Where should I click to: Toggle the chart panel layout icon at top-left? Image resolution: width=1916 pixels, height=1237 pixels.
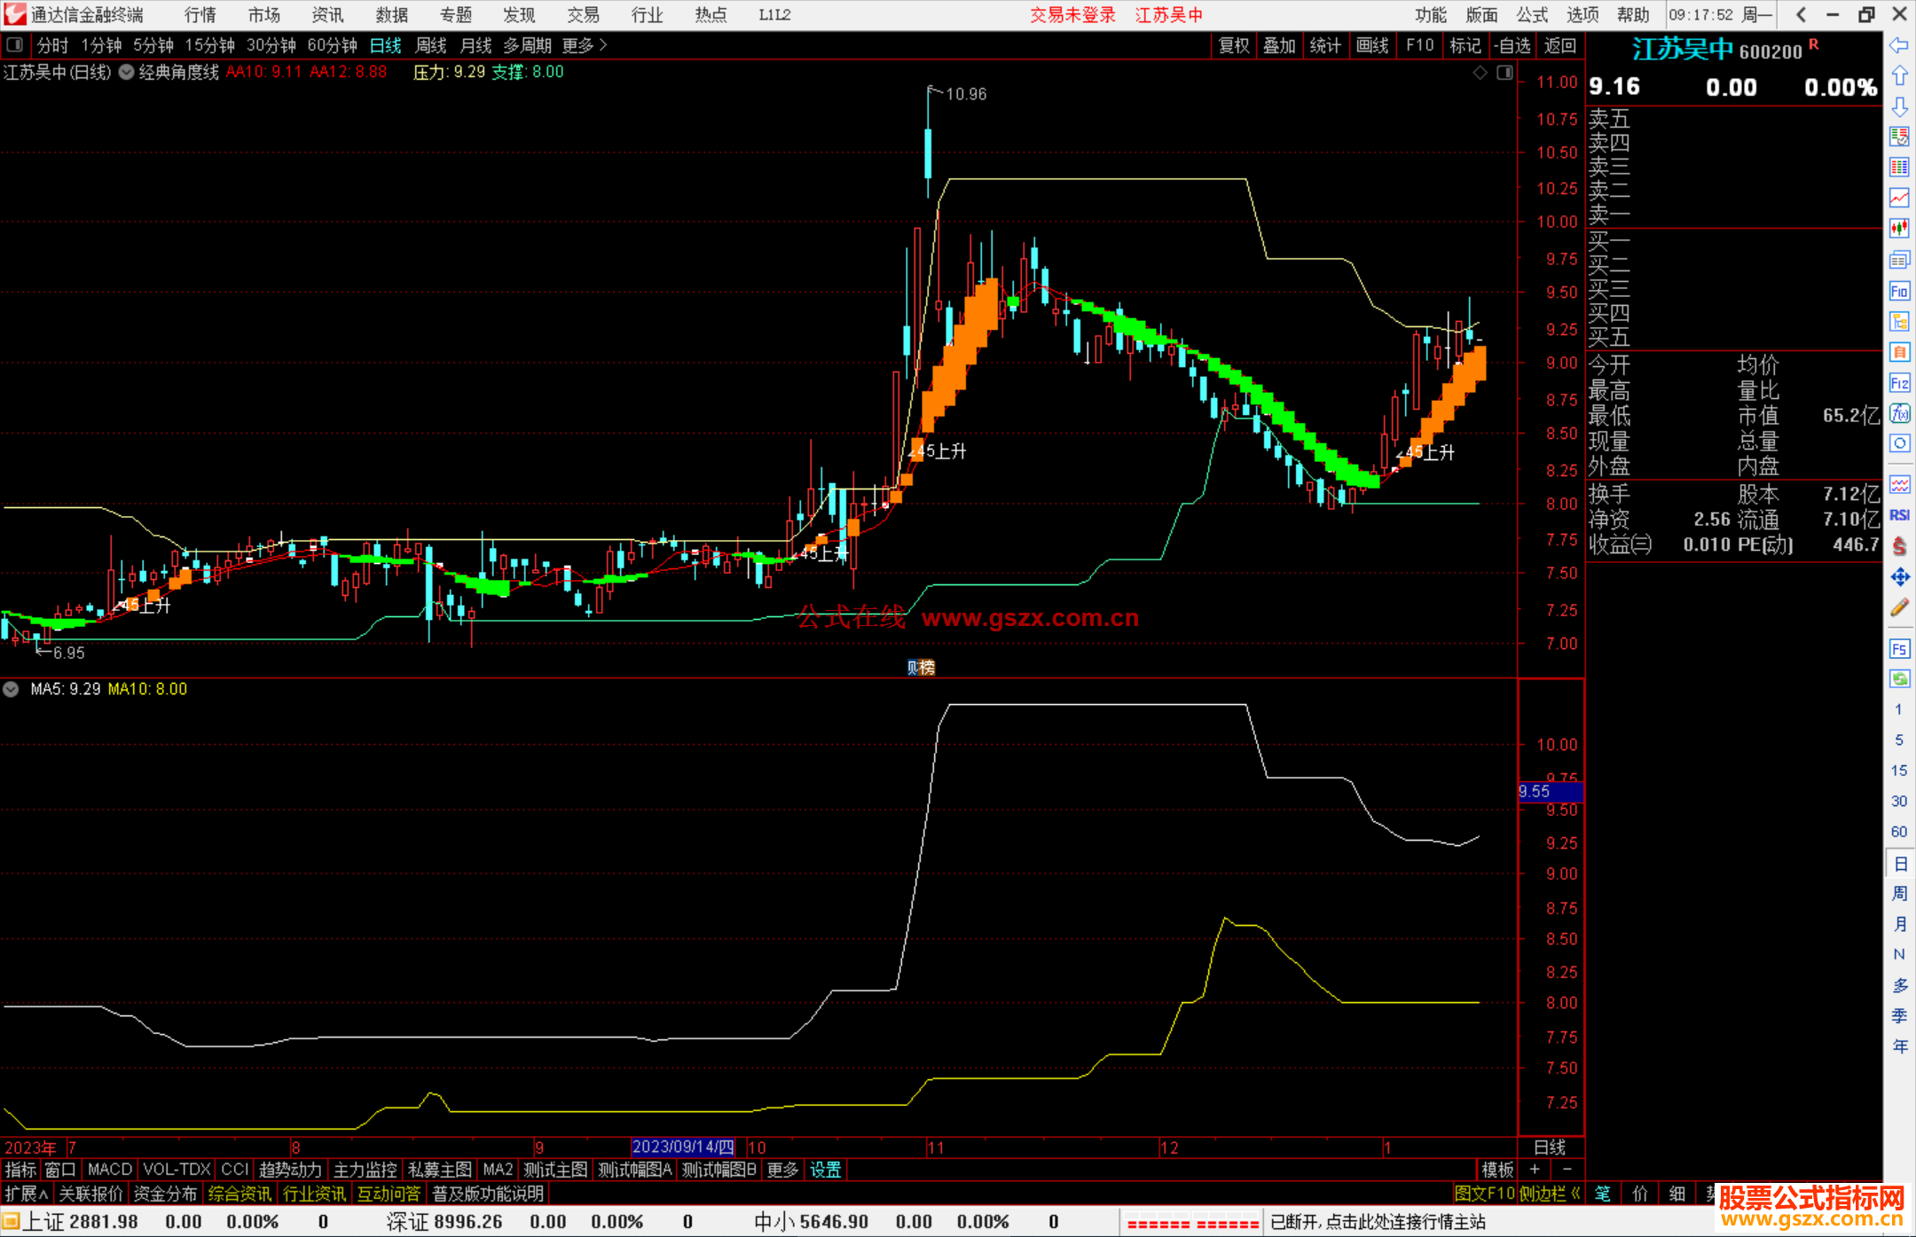click(x=15, y=45)
